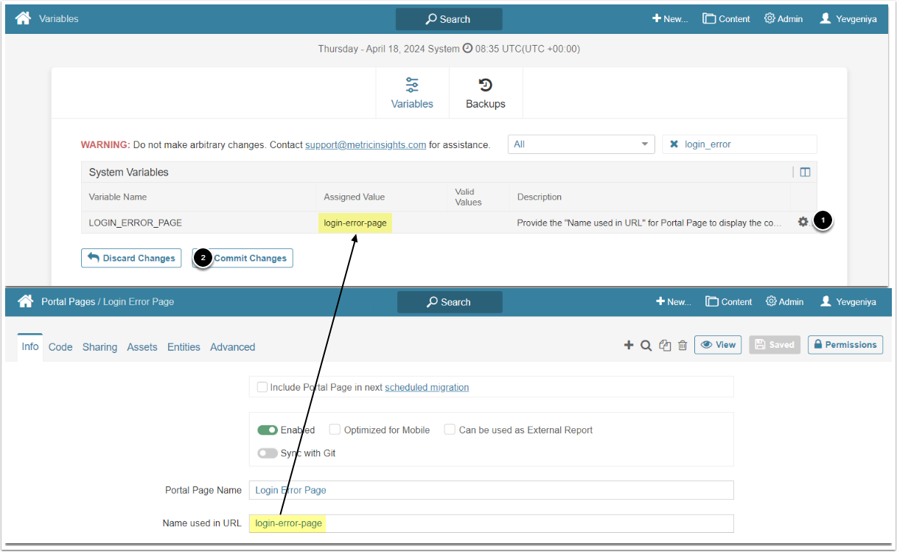The width and height of the screenshot is (897, 552).
Task: Click the home icon in Portal Pages header
Action: point(26,301)
